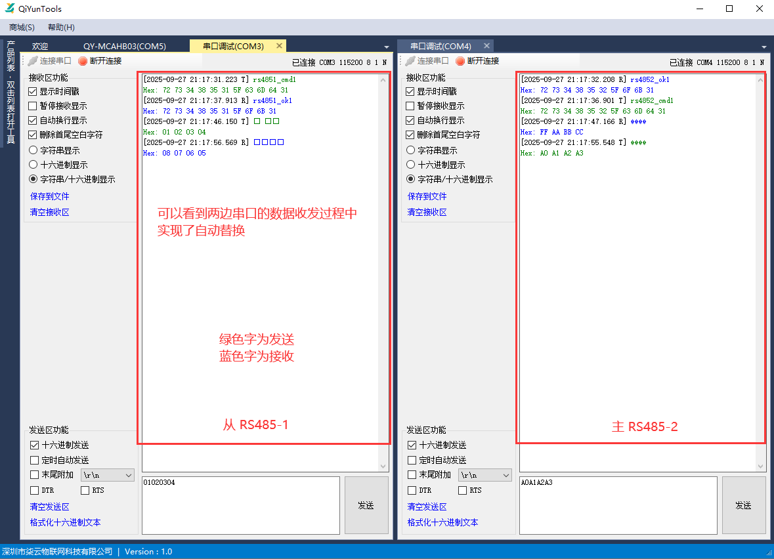Image resolution: width=774 pixels, height=559 pixels.
Task: Click the connect serial port plug icon in COM4 panel
Action: point(410,61)
